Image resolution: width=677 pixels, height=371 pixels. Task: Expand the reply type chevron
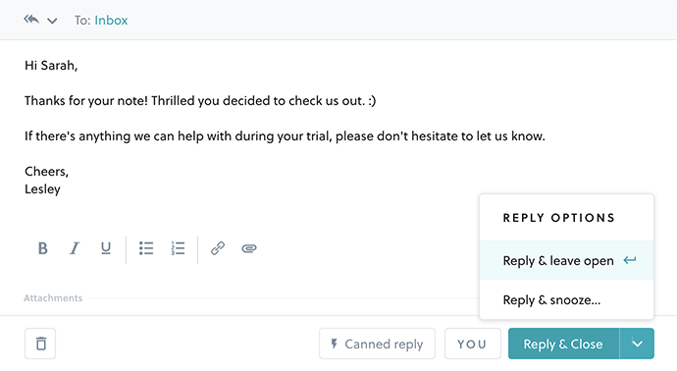(x=52, y=22)
